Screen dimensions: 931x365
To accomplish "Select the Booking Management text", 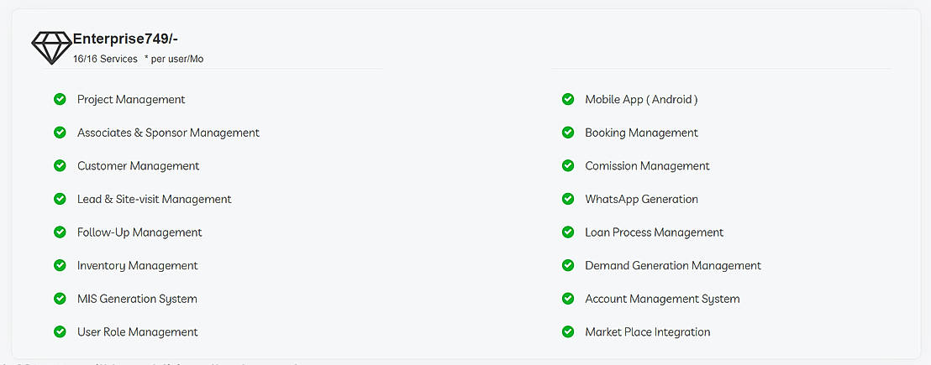I will [x=642, y=133].
